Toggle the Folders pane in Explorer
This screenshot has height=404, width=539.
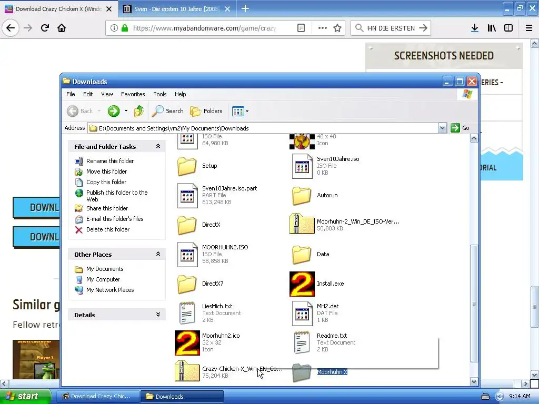coord(206,111)
